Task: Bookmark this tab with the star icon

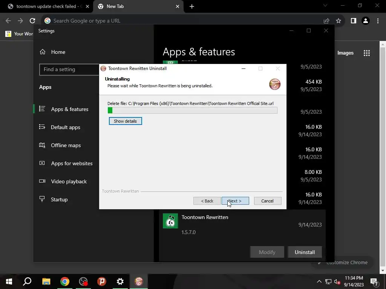Action: (339, 21)
